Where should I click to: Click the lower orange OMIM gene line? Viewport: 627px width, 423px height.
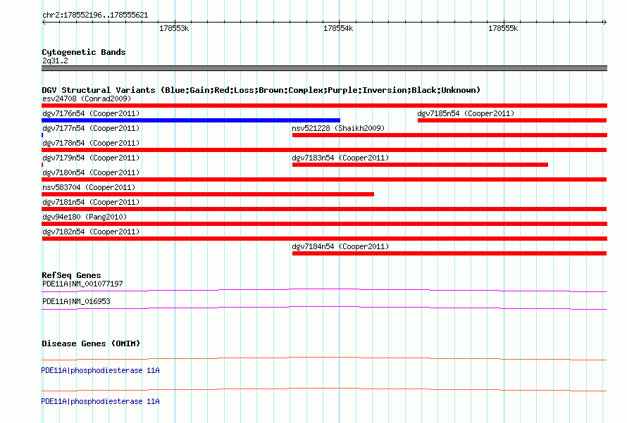point(324,389)
